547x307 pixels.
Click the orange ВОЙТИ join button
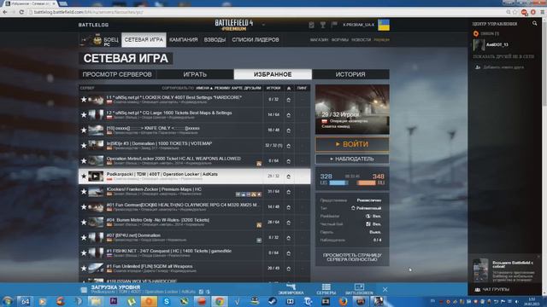point(352,144)
